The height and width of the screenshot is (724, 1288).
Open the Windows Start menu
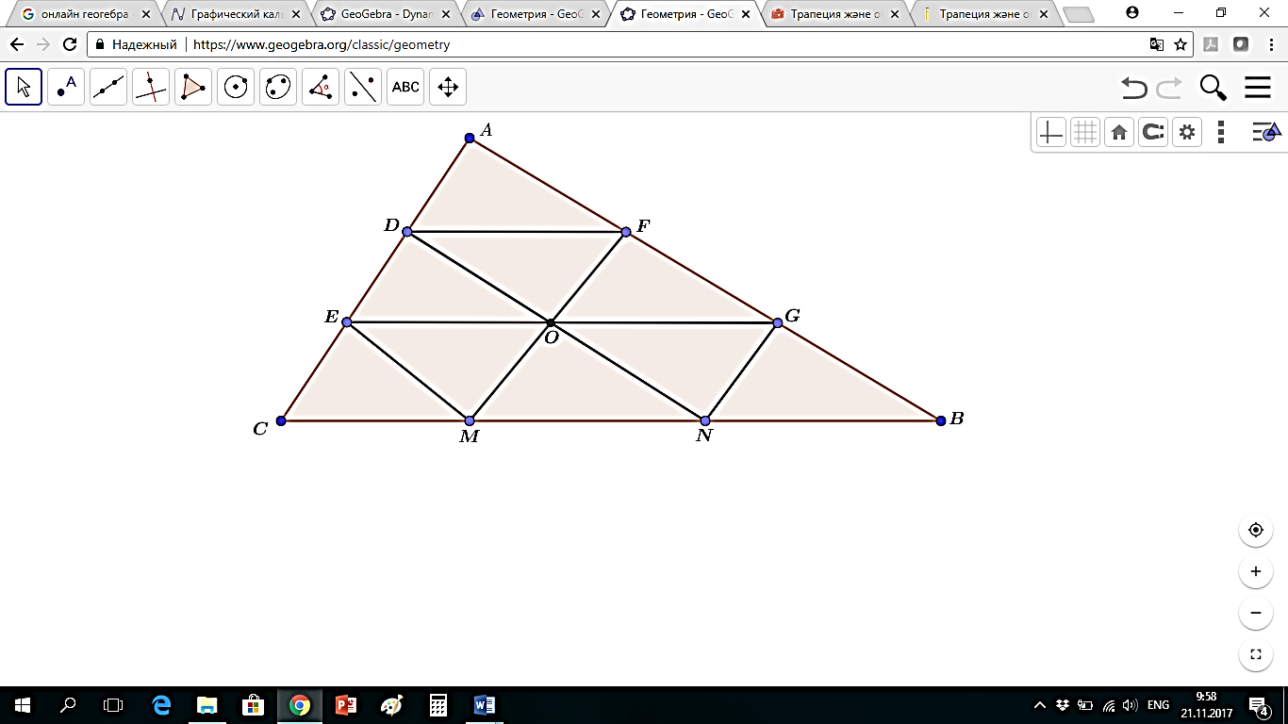(23, 705)
